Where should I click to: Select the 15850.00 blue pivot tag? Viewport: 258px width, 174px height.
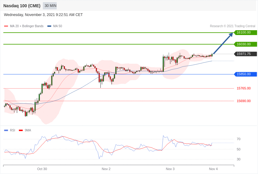tap(245, 74)
